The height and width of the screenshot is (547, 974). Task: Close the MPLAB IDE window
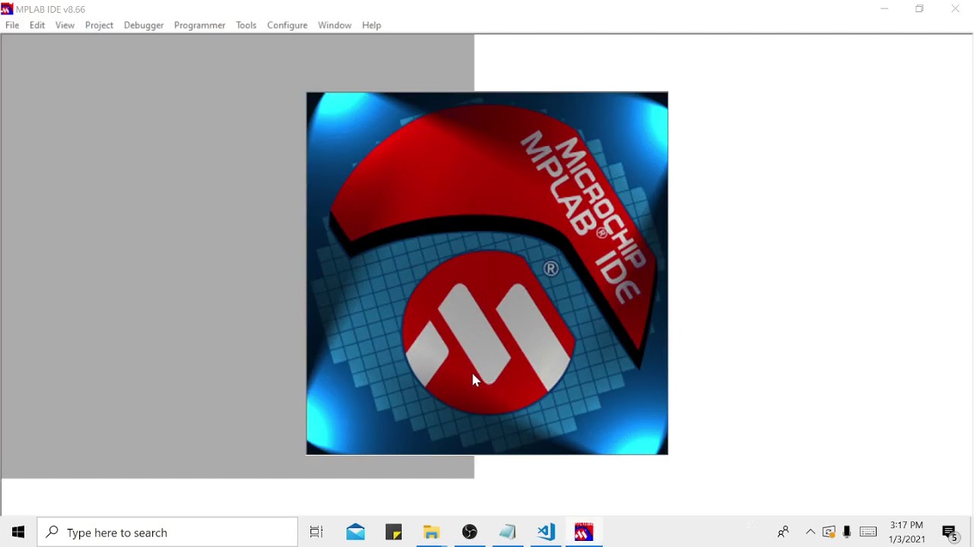pyautogui.click(x=955, y=9)
